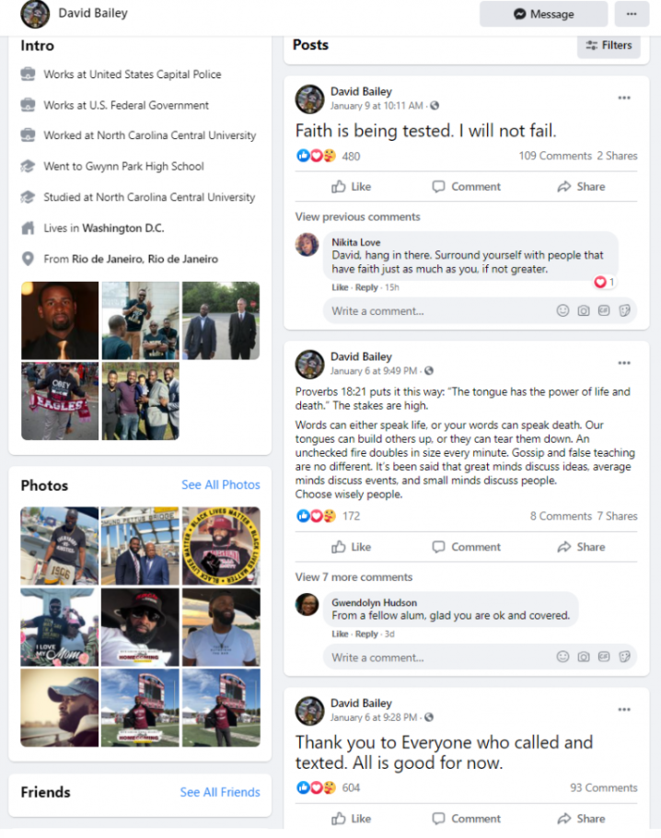Viewport: 661px width, 838px height.
Task: Insert GIF in Proverbs post comment box
Action: (x=604, y=657)
